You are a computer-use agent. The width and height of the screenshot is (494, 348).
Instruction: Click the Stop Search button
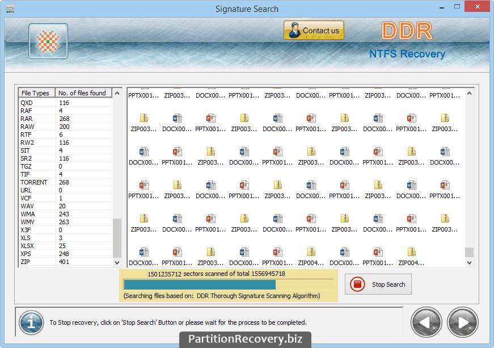[378, 284]
